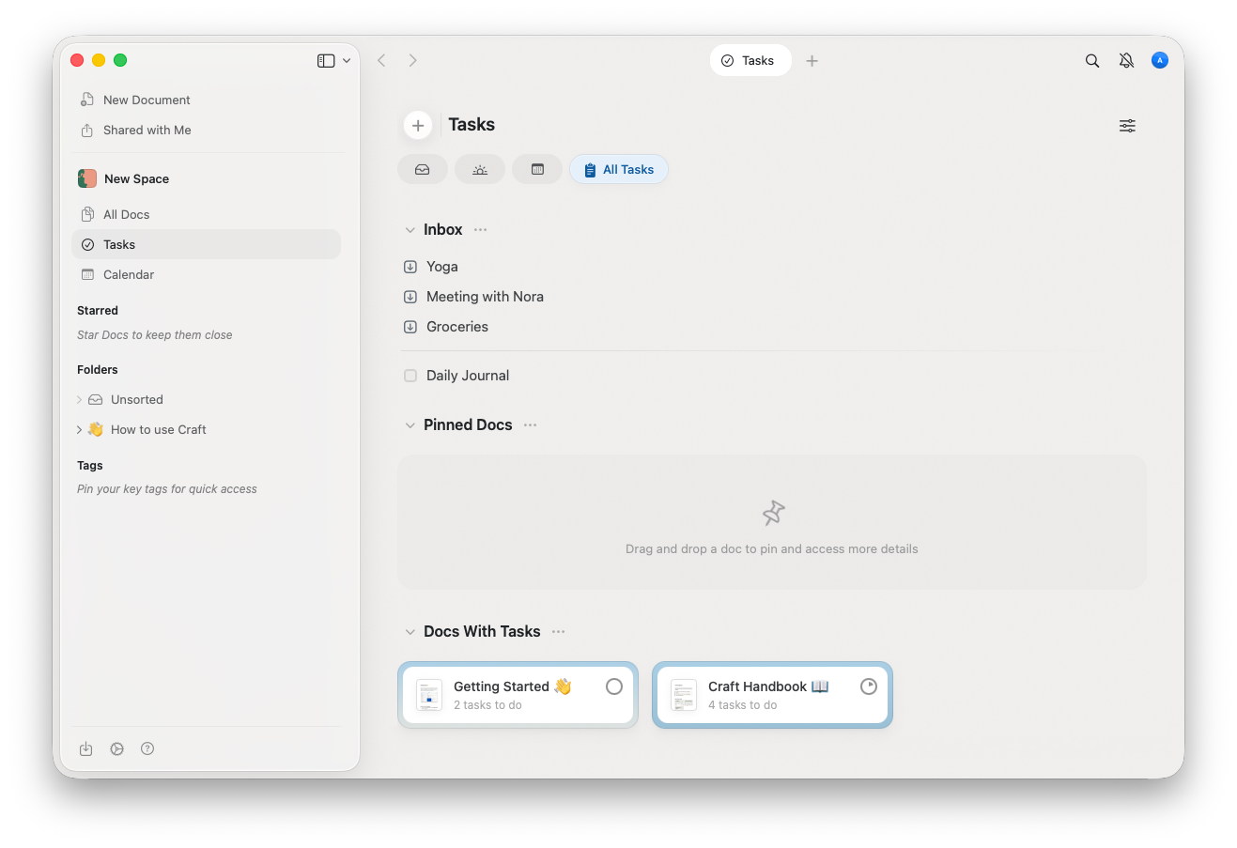This screenshot has width=1237, height=848.
Task: Open the Inbox filter tray icon
Action: coord(422,169)
